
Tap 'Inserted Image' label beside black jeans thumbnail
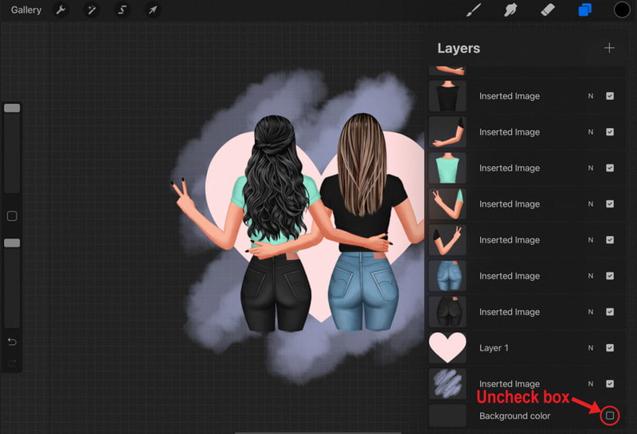tap(510, 312)
